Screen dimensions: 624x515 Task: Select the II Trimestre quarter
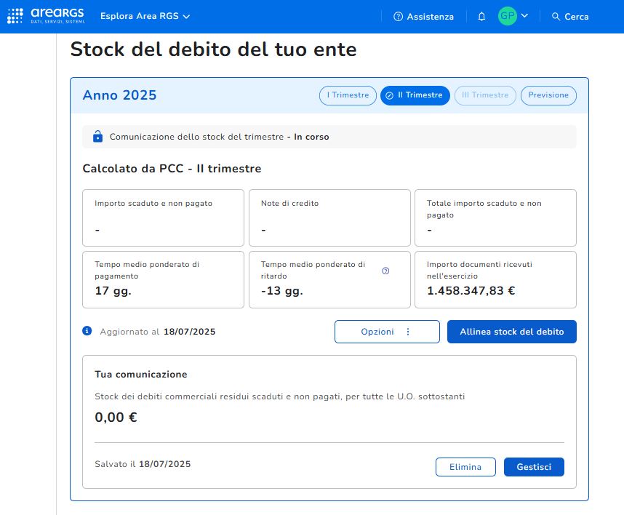[x=415, y=95]
